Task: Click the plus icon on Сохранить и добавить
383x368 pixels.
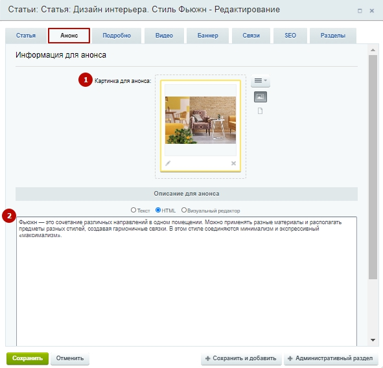Action: 207,358
